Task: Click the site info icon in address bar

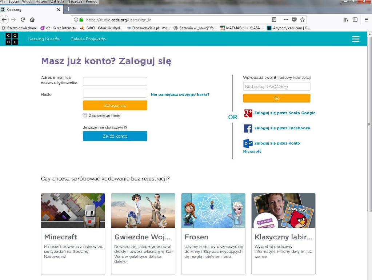Action: click(76, 20)
